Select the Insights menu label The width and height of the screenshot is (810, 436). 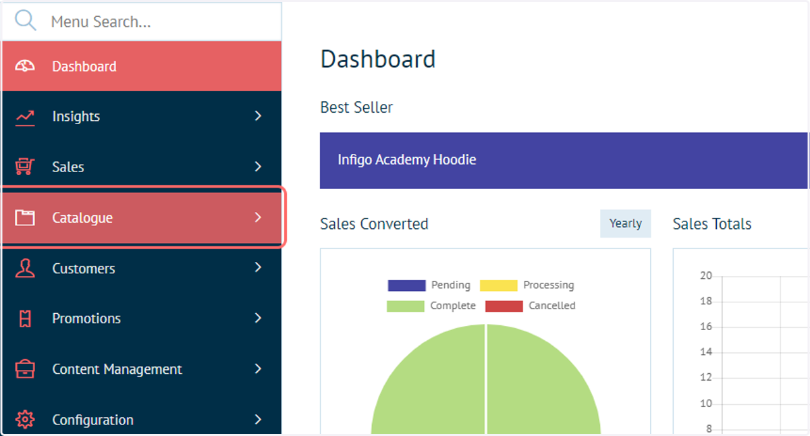tap(76, 116)
